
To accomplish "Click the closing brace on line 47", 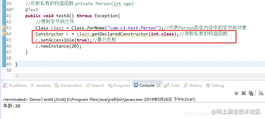I will (27, 52).
